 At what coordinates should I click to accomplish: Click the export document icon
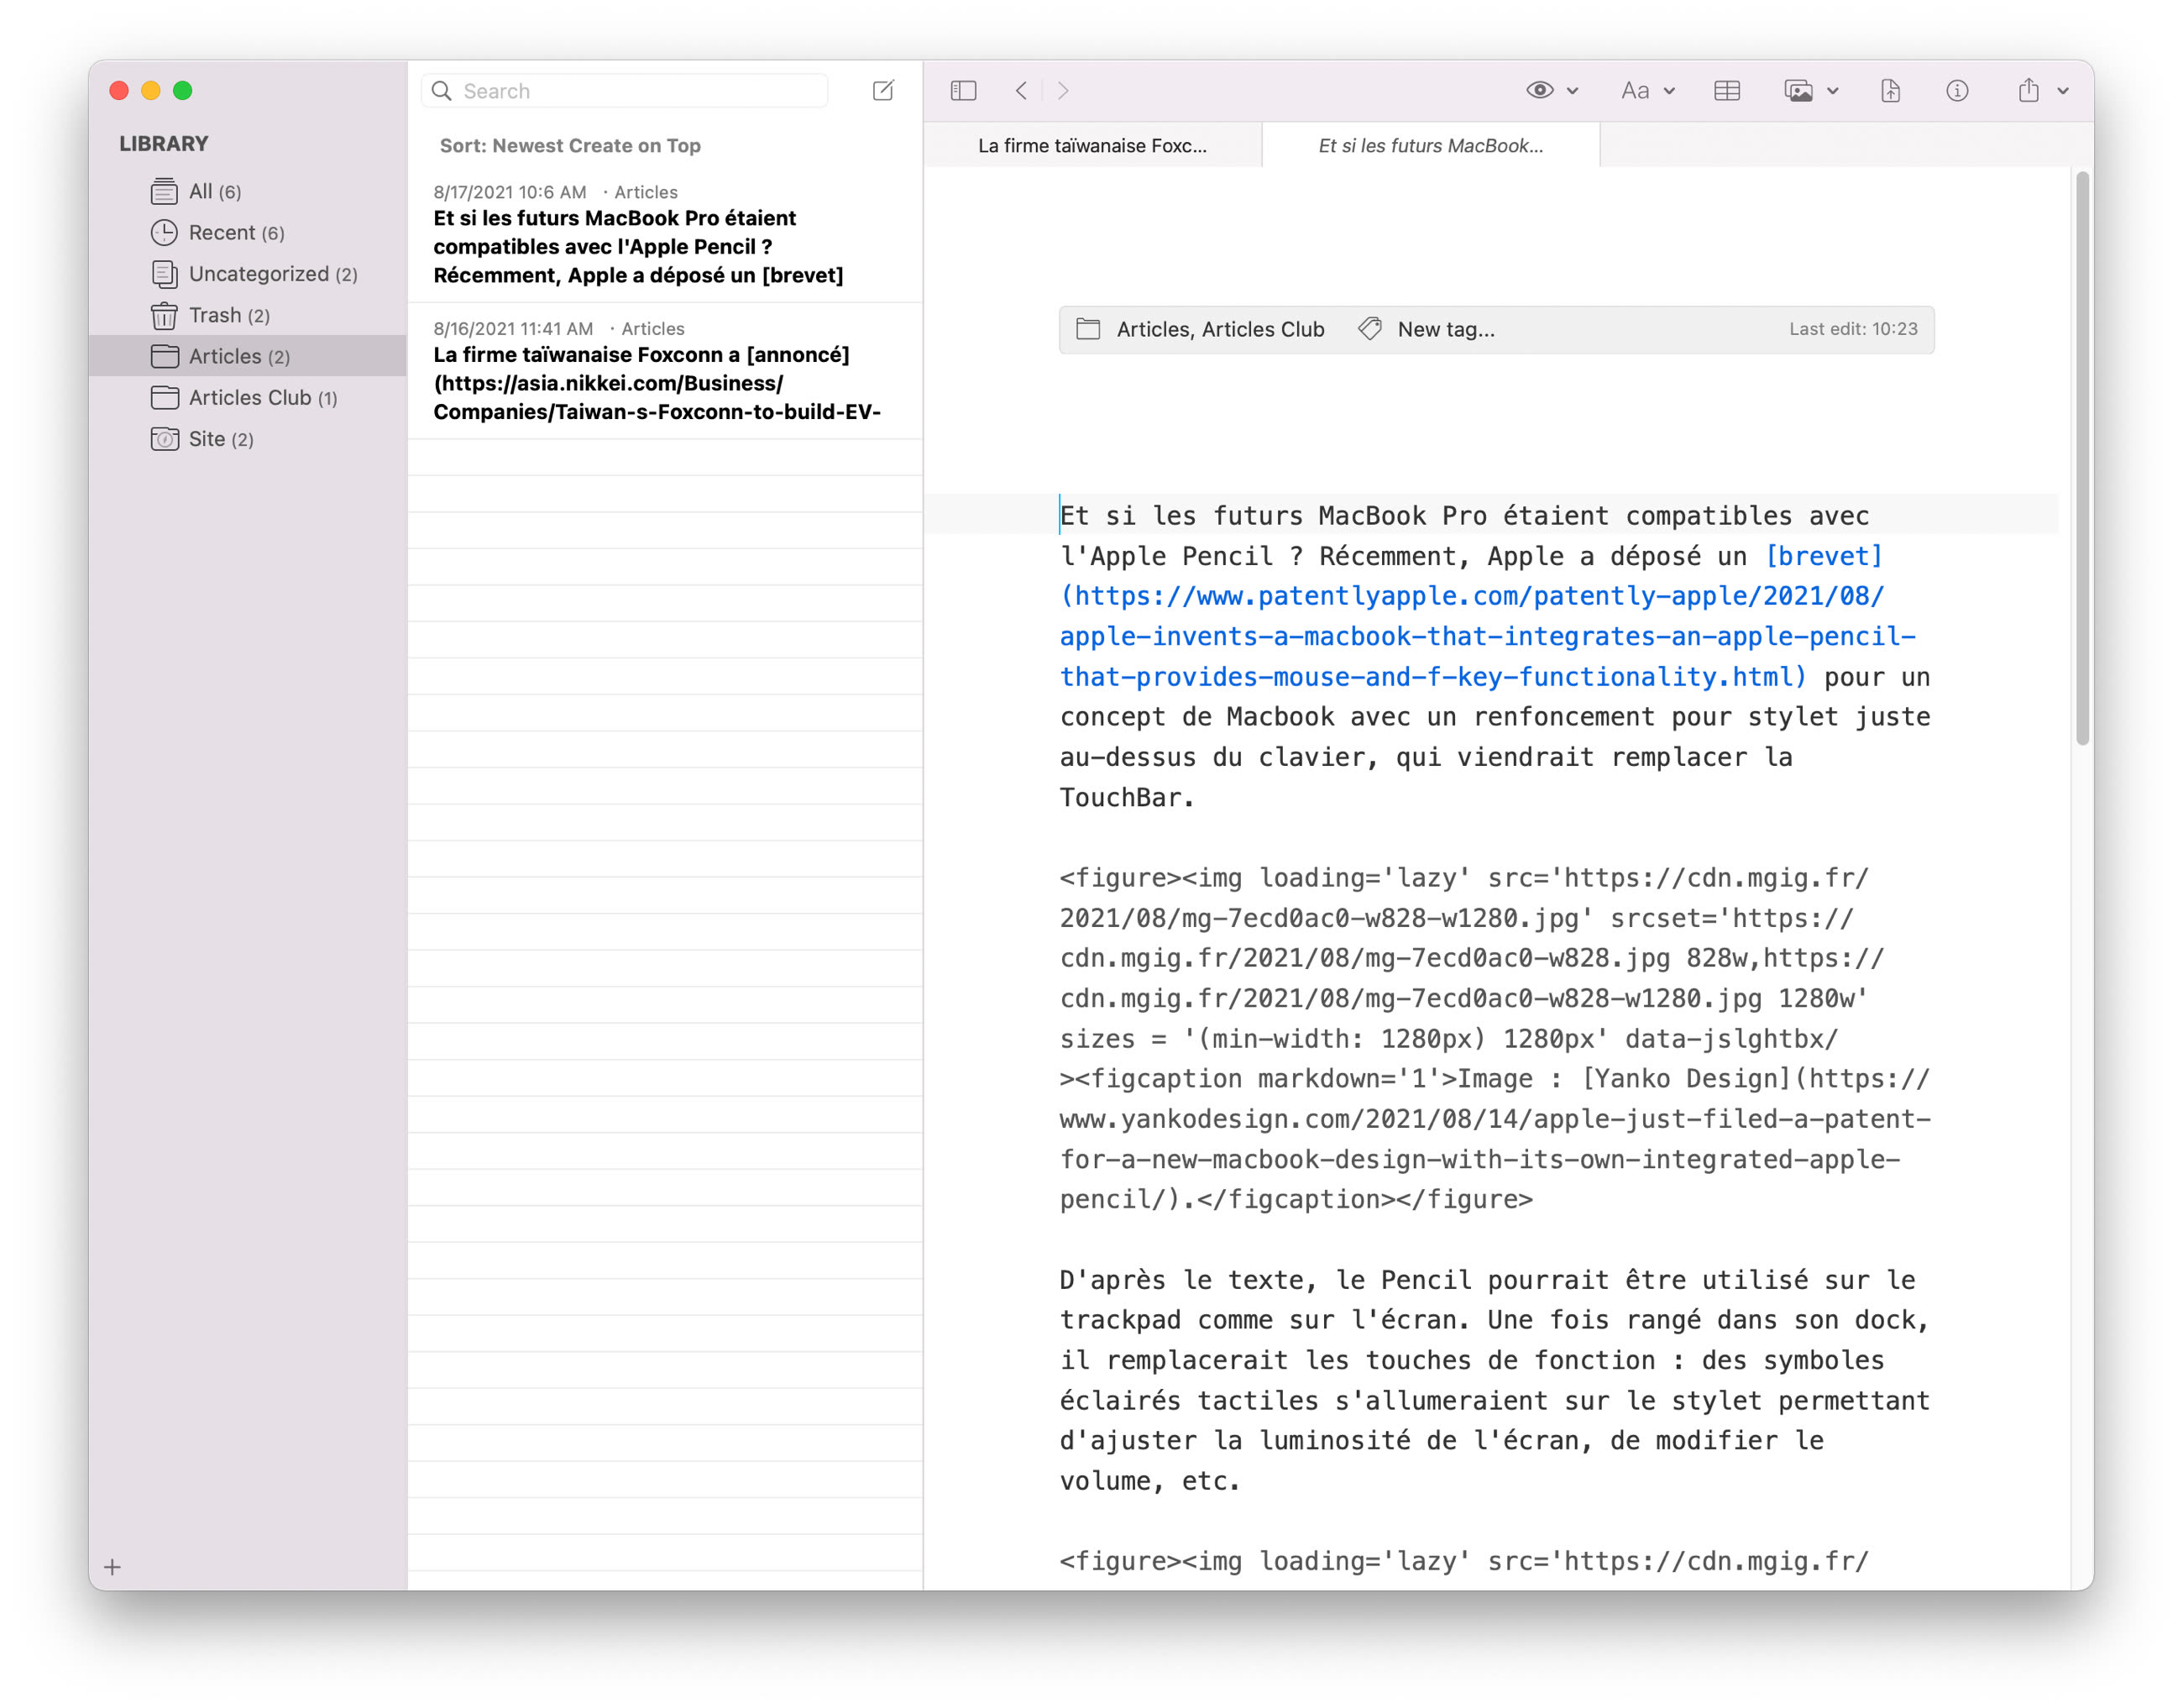tap(1889, 91)
